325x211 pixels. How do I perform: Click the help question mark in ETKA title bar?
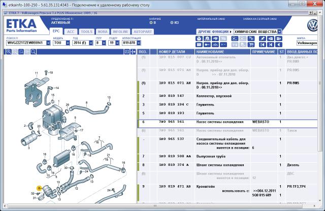(311, 13)
